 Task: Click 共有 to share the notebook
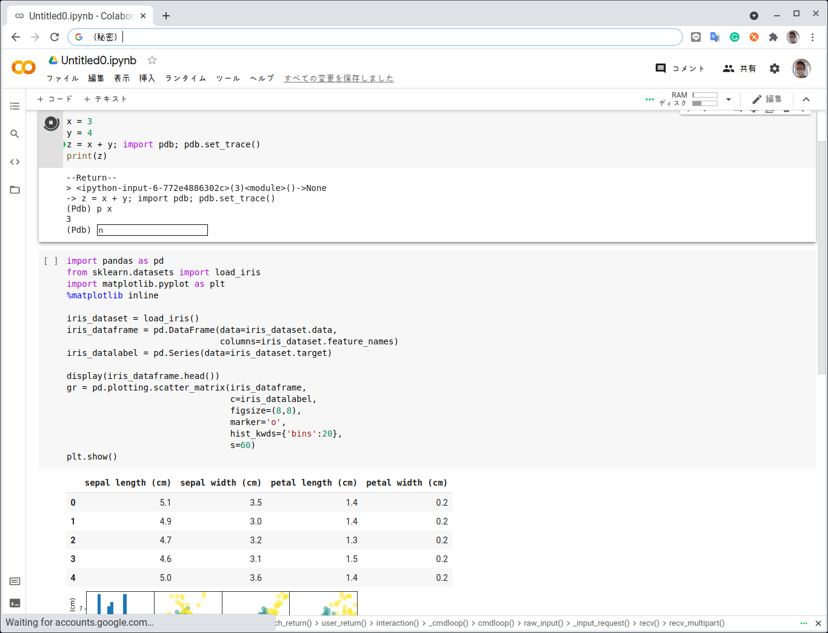click(740, 69)
